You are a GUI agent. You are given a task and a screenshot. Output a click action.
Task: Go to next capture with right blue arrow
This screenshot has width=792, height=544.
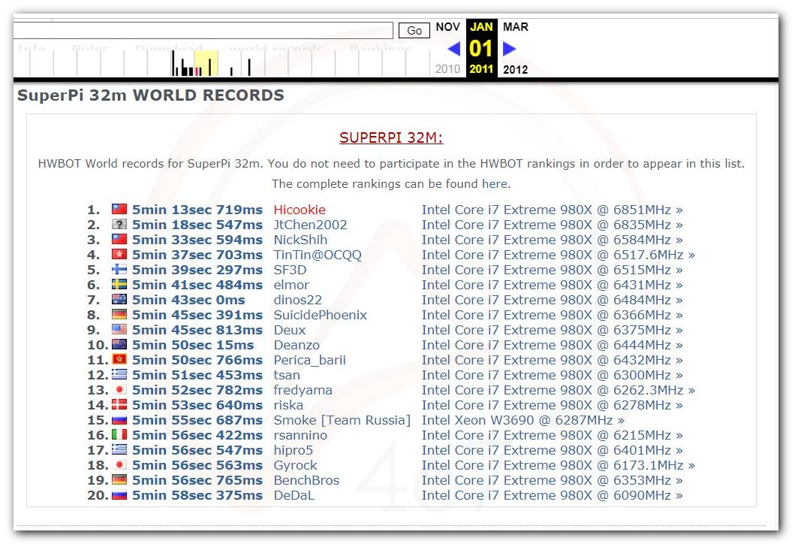[509, 49]
